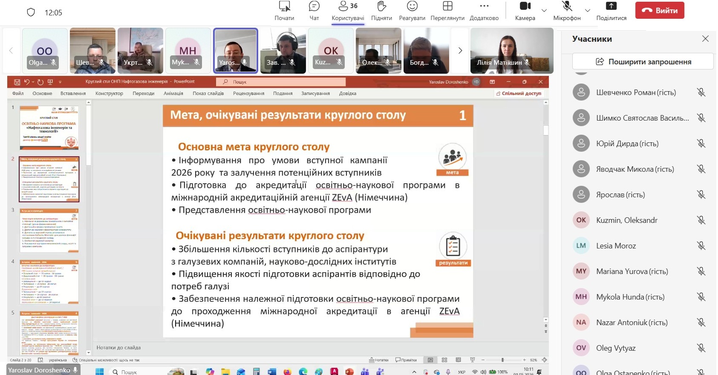Open the Додатково more options menu
The width and height of the screenshot is (718, 375).
coord(484,11)
